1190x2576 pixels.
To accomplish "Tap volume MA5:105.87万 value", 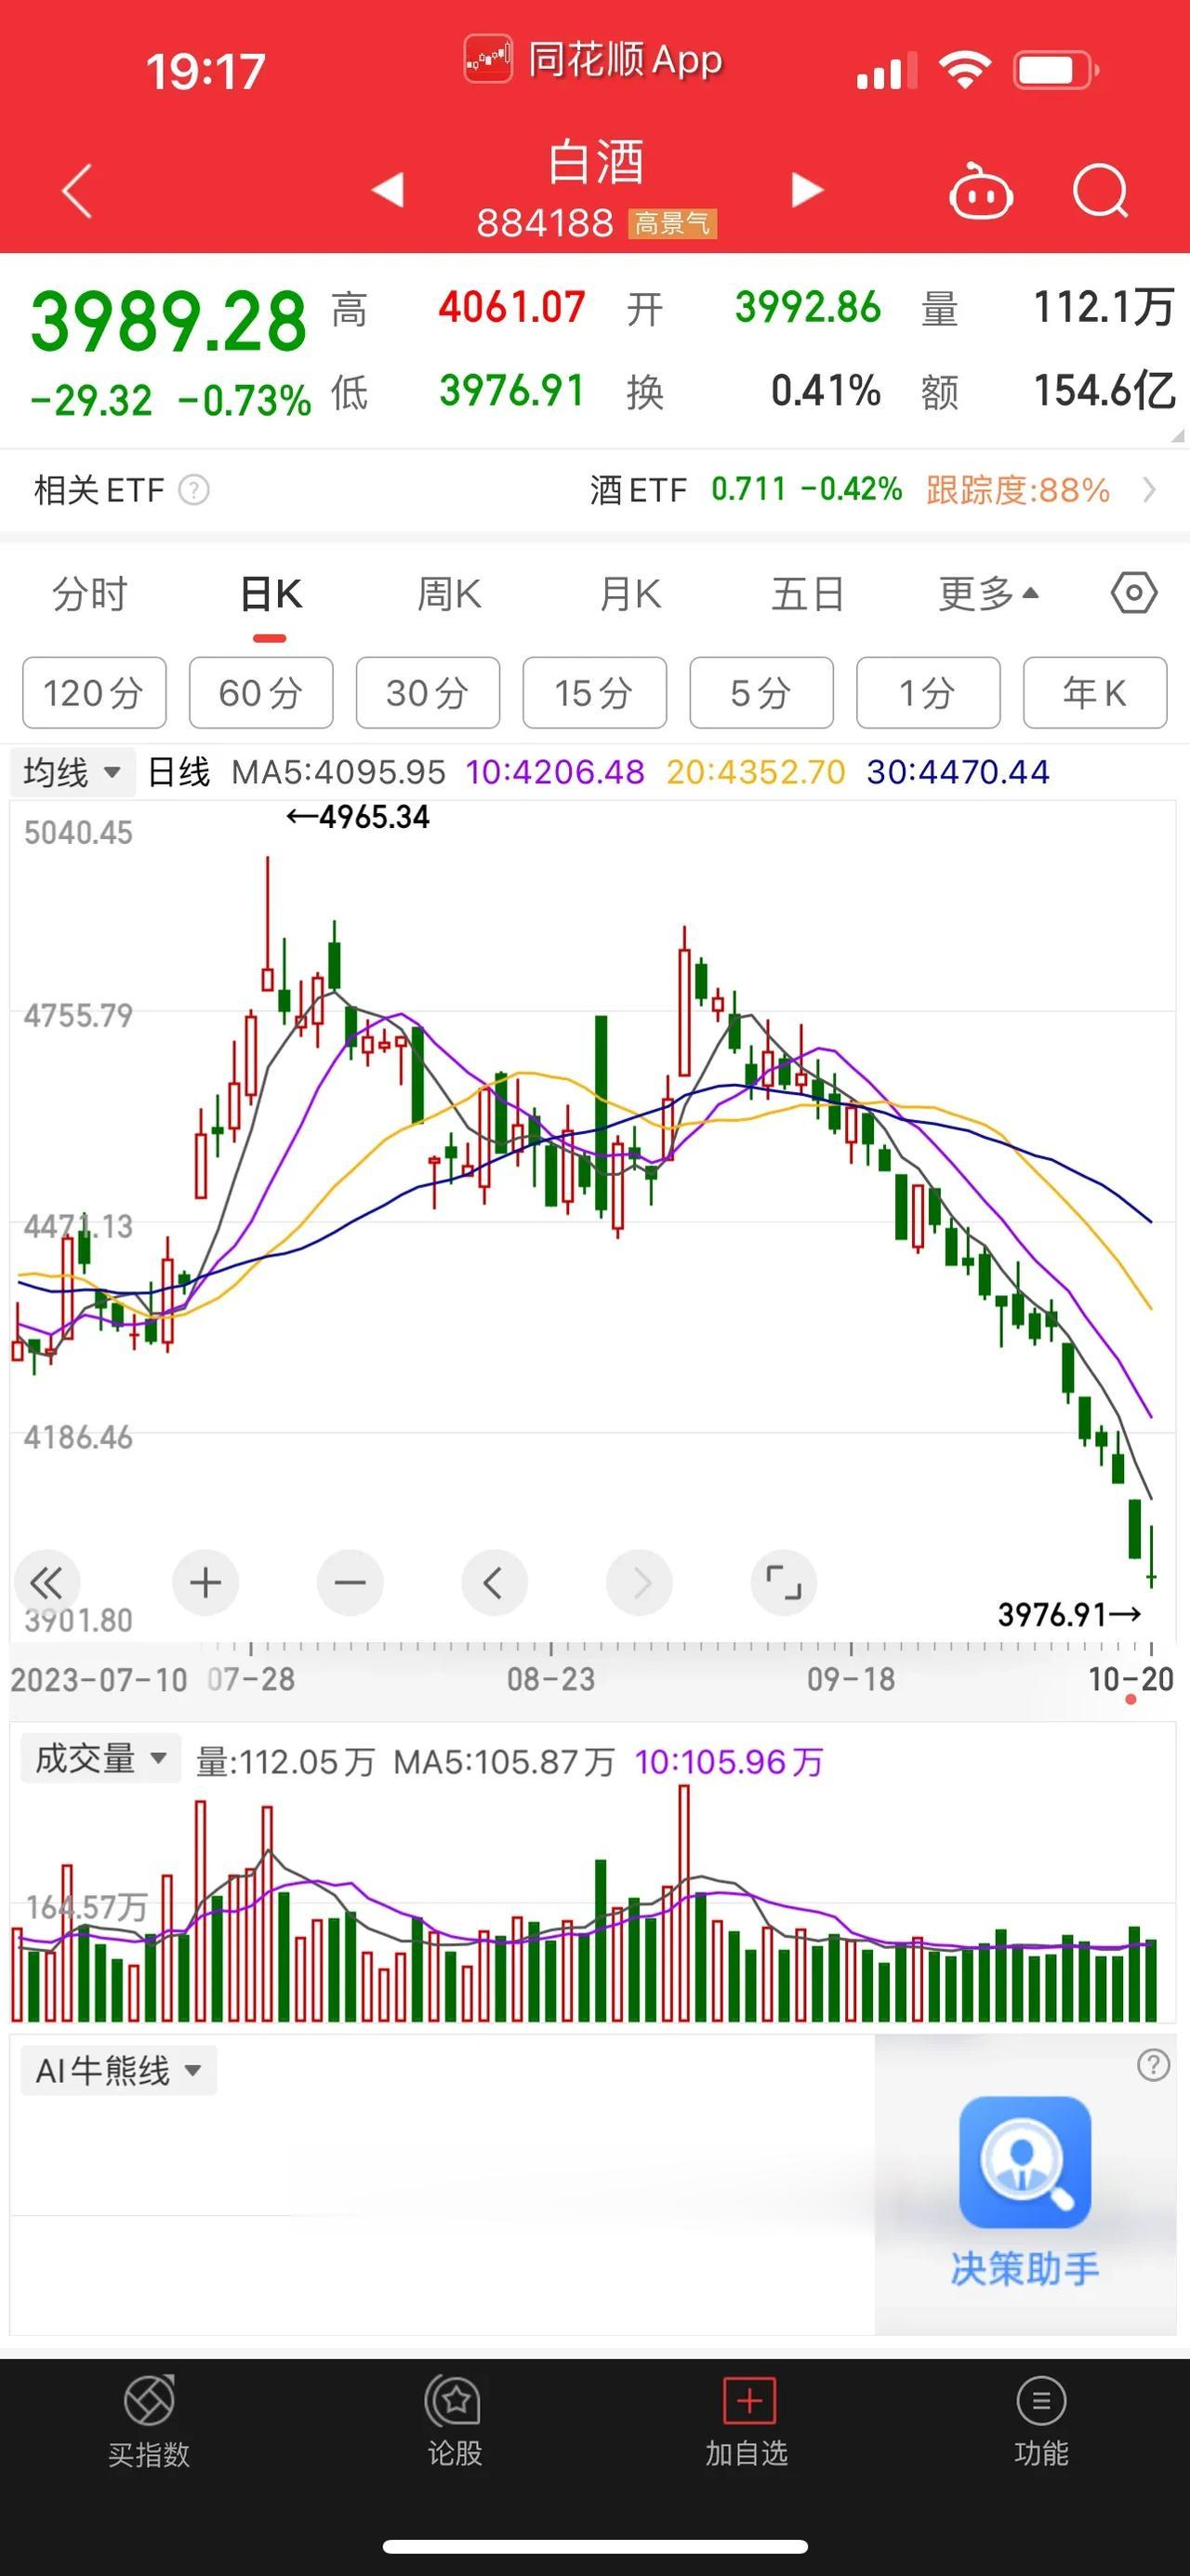I will coord(504,1761).
